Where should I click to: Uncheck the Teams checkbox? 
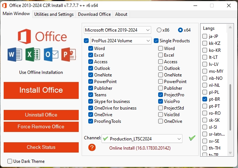[90, 94]
